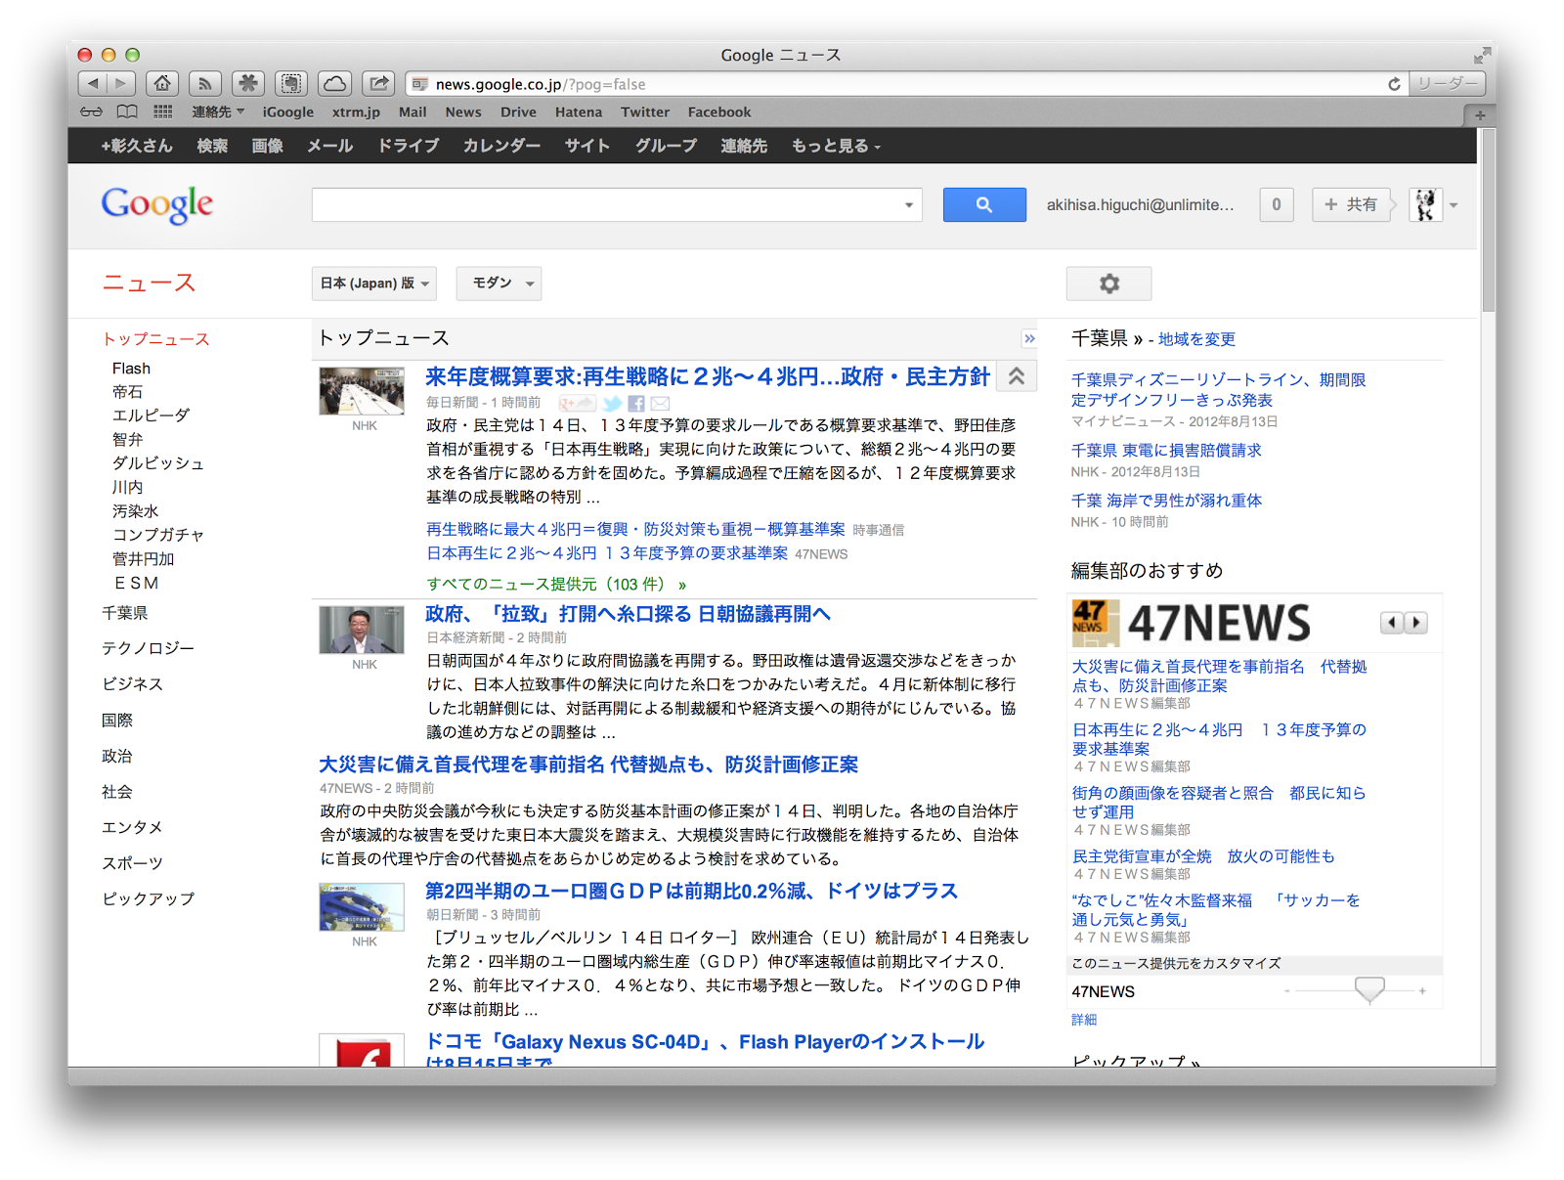Go back with Safari's back arrow

click(92, 84)
